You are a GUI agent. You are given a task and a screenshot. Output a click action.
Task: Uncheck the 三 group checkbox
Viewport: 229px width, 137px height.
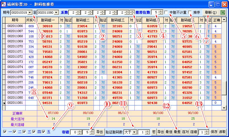coord(24,132)
